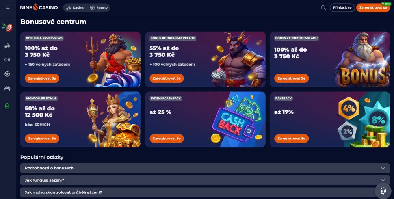Screen dimensions: 394x199
Task: Expand Jak funguje sázení? question
Action: 205,180
